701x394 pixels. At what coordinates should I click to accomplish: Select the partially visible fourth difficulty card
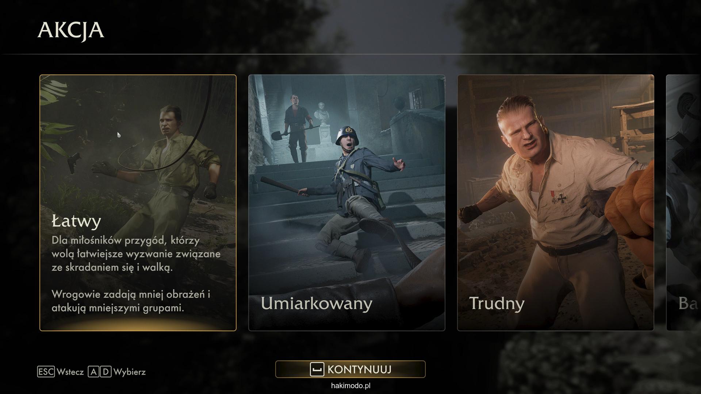[x=683, y=203]
